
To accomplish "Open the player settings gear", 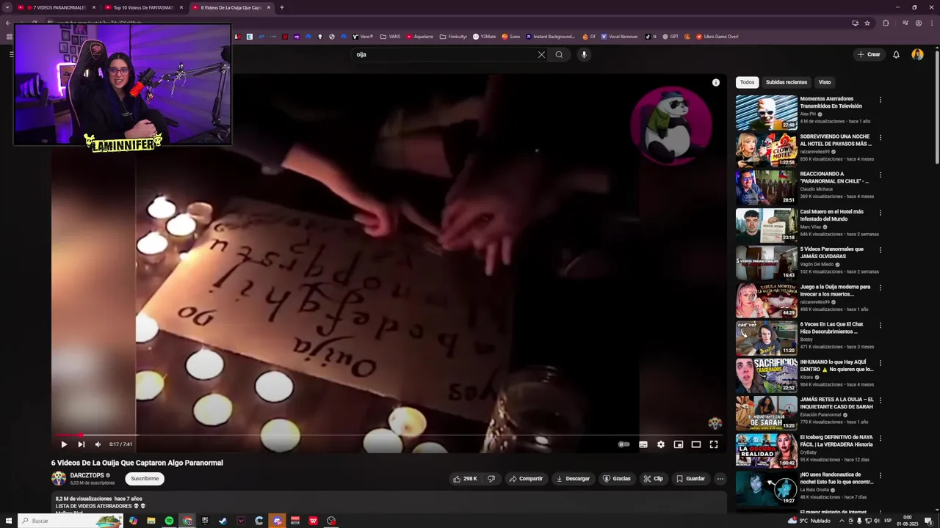I will tap(661, 444).
